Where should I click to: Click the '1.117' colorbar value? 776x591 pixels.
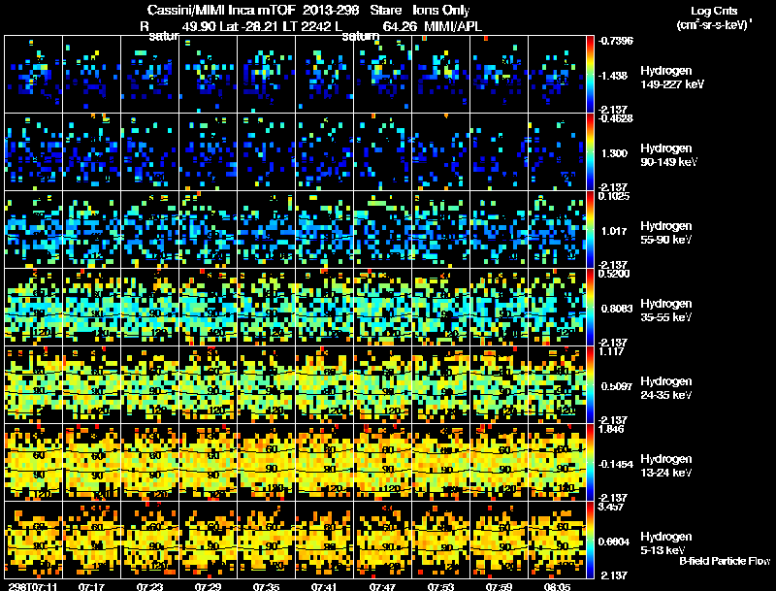coord(611,351)
